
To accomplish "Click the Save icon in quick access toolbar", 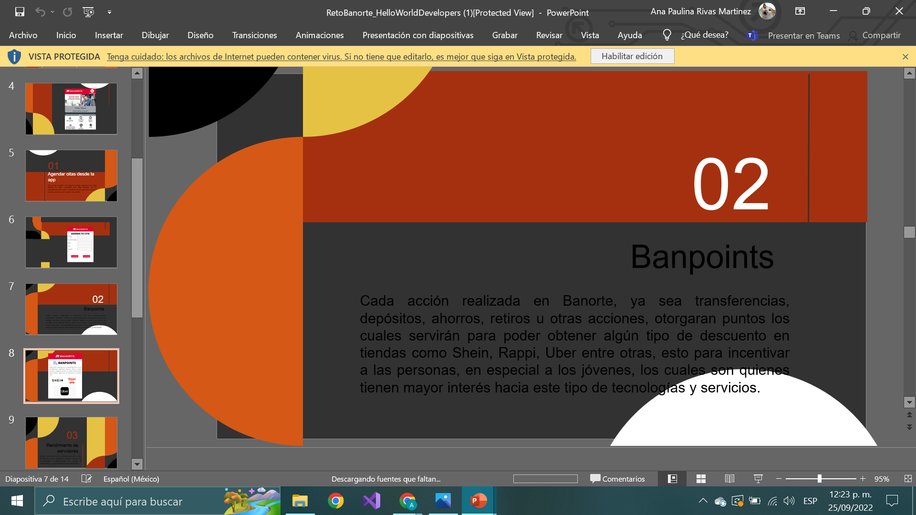I will tap(20, 12).
